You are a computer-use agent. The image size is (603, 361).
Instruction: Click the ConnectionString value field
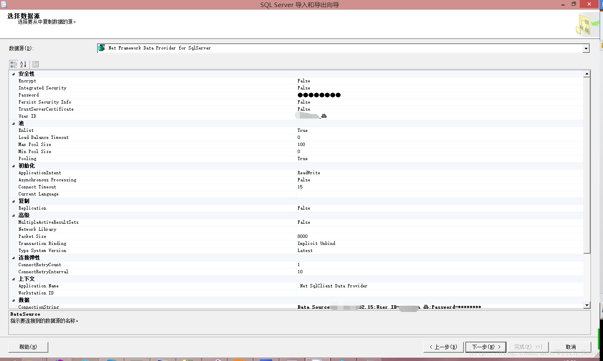tap(440, 307)
